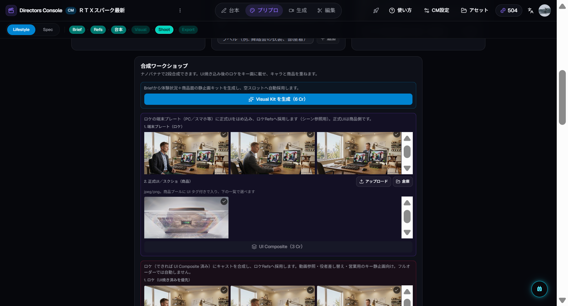Click the main page scrollbar thumb
The height and width of the screenshot is (306, 568).
point(562,98)
